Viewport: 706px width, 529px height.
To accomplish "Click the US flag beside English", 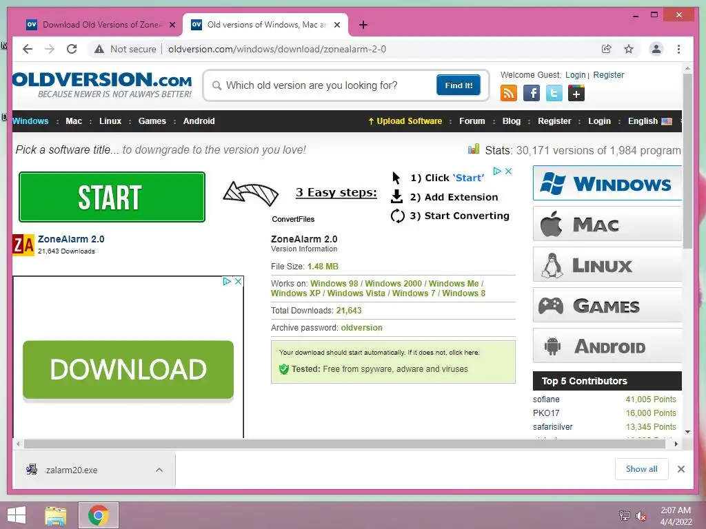I will tap(667, 121).
